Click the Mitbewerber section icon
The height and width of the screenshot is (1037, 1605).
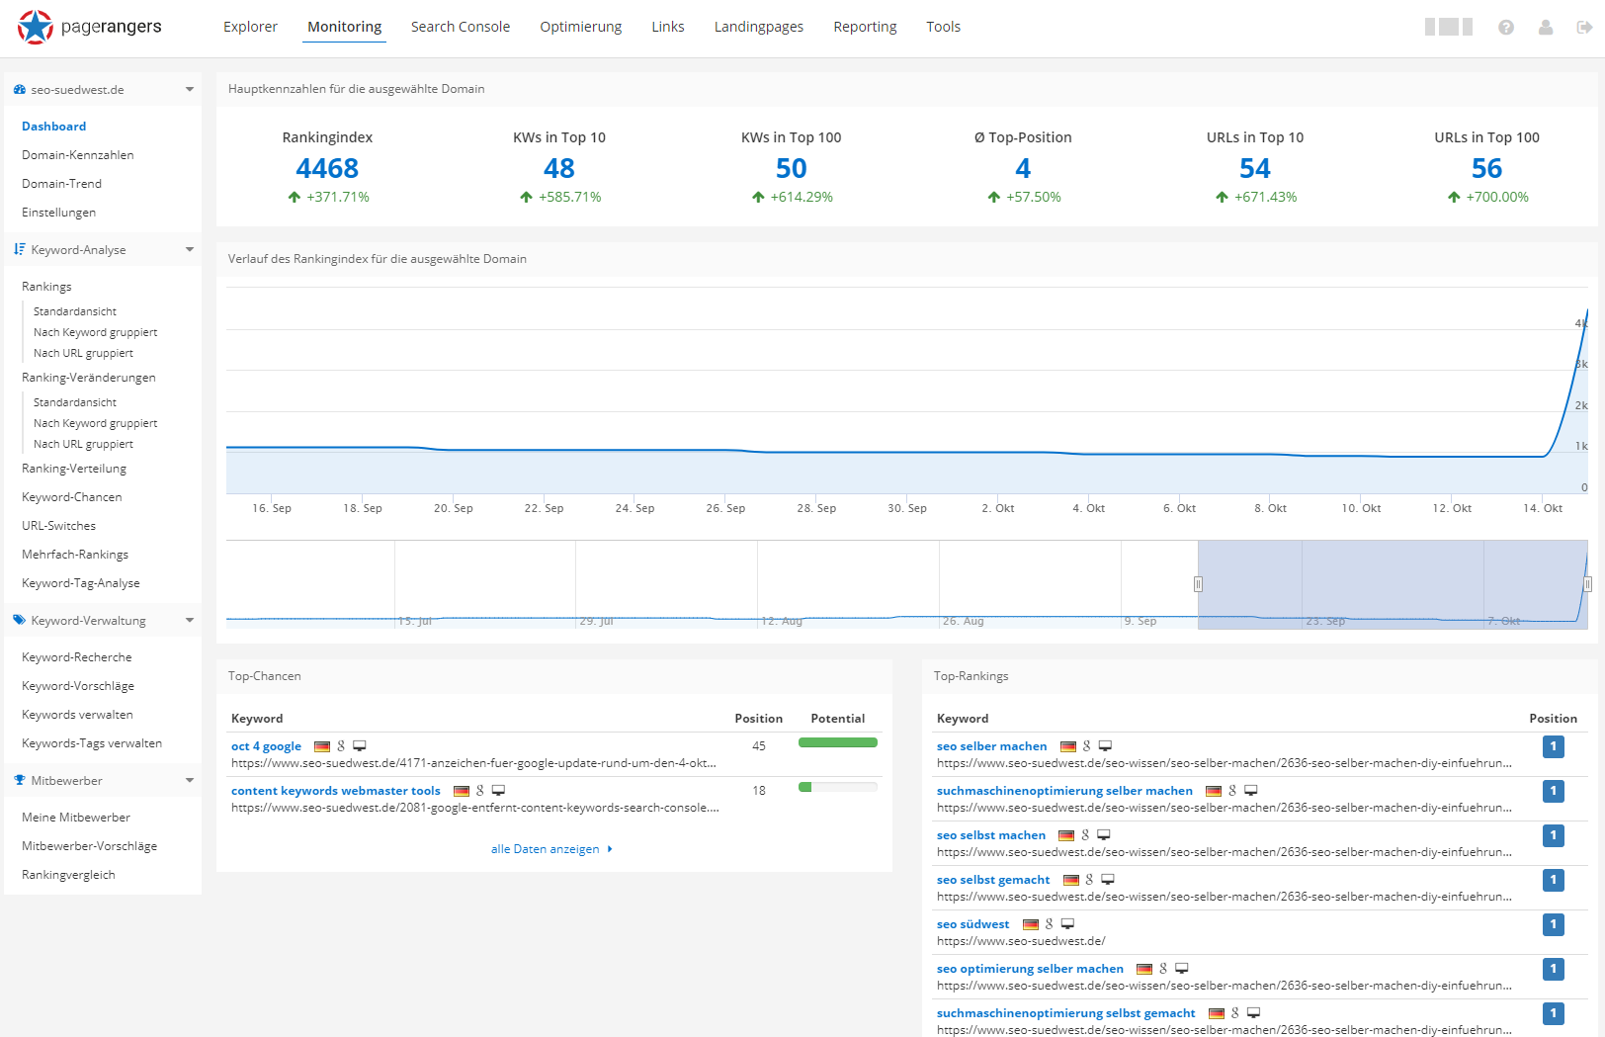tap(18, 780)
